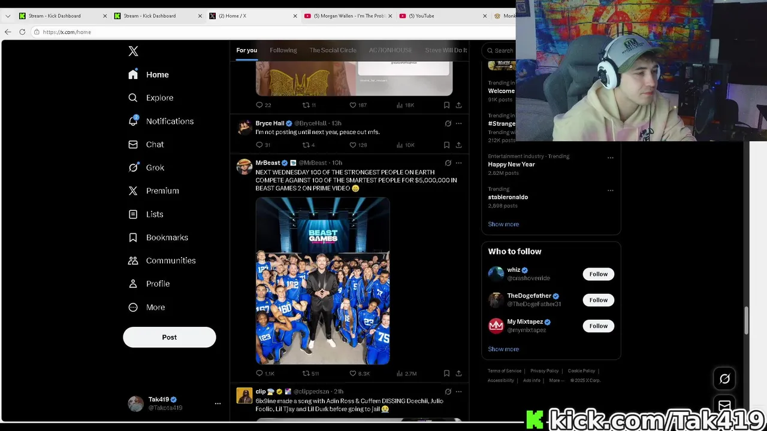Open Bookmarks from the sidebar

point(158,238)
